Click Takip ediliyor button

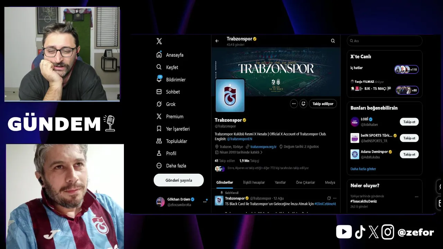coord(323,104)
